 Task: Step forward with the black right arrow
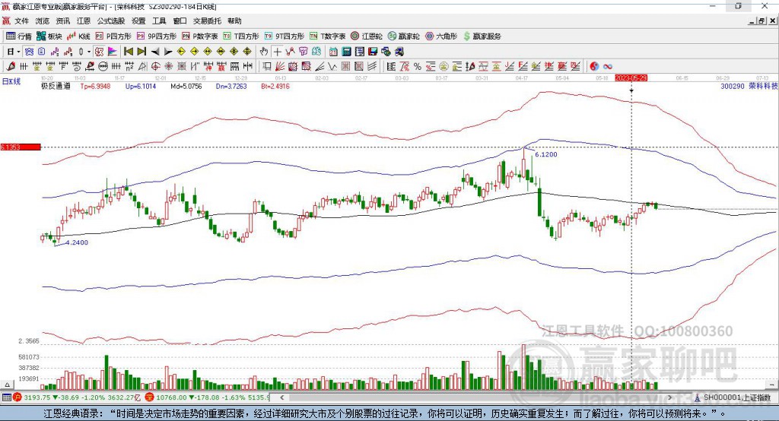tap(168, 51)
